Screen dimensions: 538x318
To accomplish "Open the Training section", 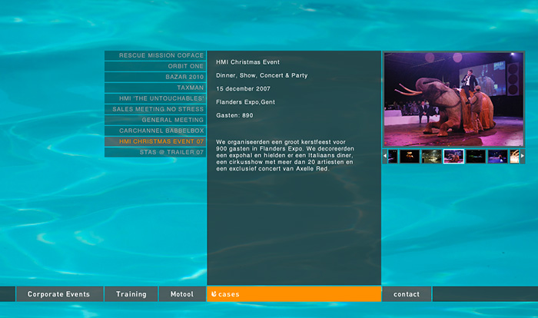I will (x=131, y=294).
